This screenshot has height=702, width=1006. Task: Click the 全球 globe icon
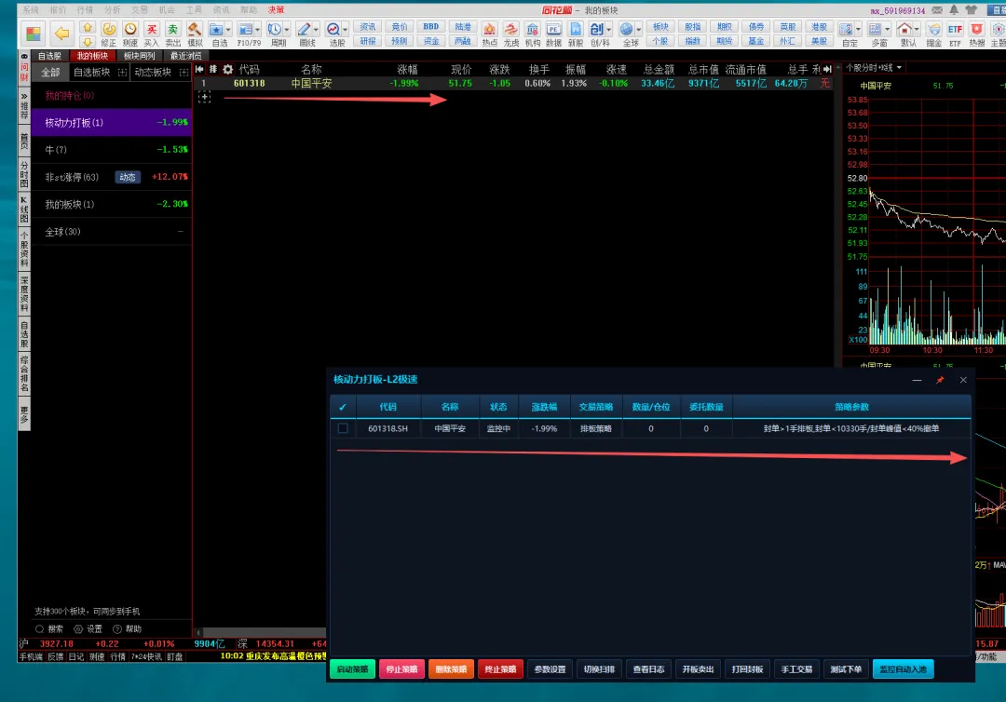627,30
